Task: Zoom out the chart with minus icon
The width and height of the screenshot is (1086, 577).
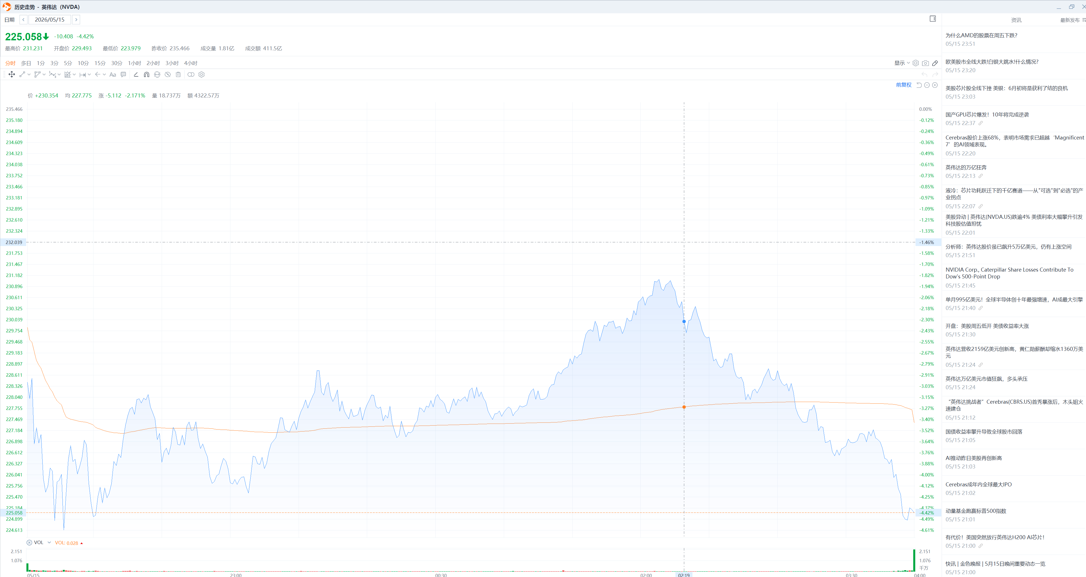Action: (x=927, y=85)
